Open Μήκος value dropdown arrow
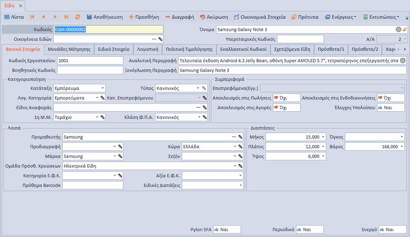This screenshot has height=237, width=410. pos(323,137)
